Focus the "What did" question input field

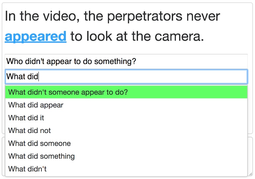pyautogui.click(x=126, y=77)
